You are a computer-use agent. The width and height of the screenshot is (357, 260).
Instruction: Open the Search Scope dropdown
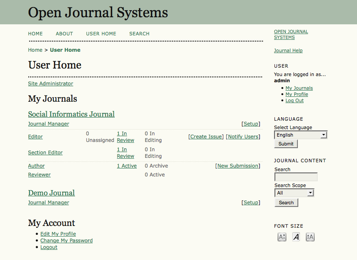pyautogui.click(x=294, y=192)
